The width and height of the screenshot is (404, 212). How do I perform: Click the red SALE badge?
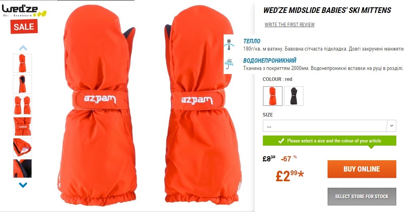point(24,27)
